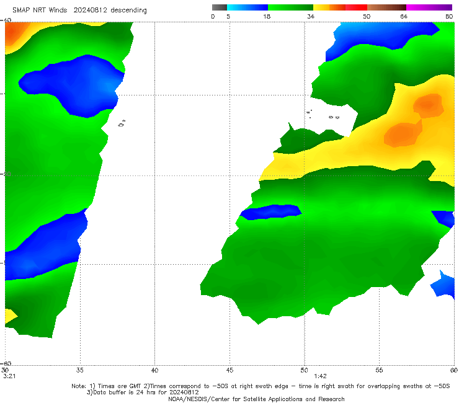The height and width of the screenshot is (403, 459).
Task: Click the red segment of the color bar
Action: click(356, 7)
